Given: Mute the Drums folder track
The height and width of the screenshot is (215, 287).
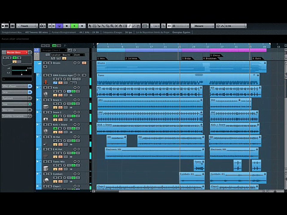Looking at the screenshot, I should pyautogui.click(x=45, y=63).
